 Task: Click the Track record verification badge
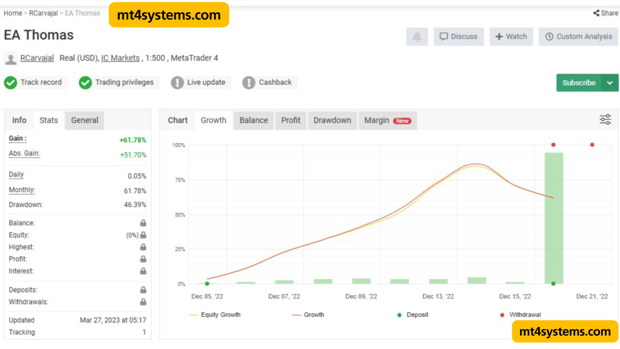(10, 82)
